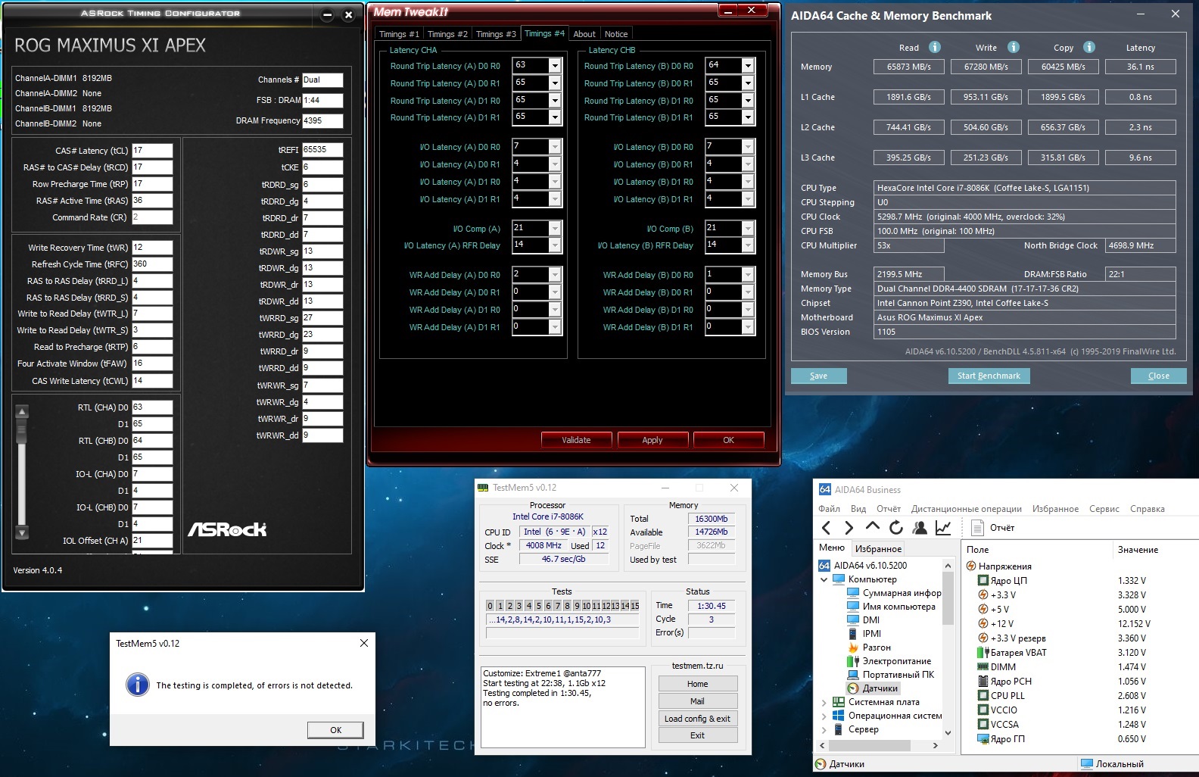Click Start Benchmark button
Viewport: 1199px width, 777px height.
click(989, 376)
